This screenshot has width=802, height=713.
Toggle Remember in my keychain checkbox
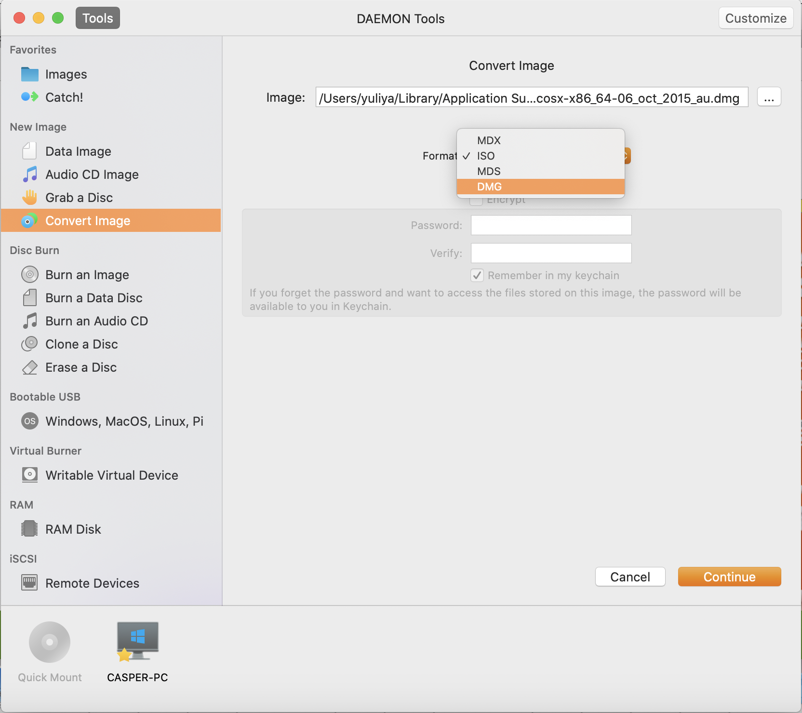(477, 275)
